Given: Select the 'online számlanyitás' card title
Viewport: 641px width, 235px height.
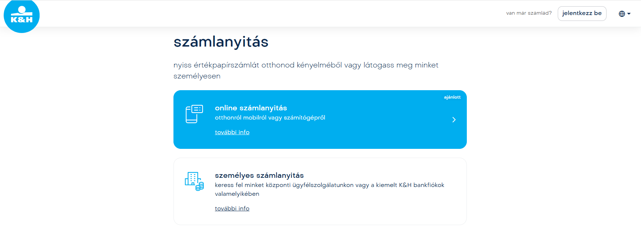Looking at the screenshot, I should click(x=251, y=108).
